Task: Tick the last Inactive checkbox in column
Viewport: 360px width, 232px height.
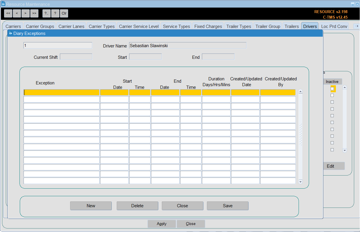Action: (x=332, y=150)
